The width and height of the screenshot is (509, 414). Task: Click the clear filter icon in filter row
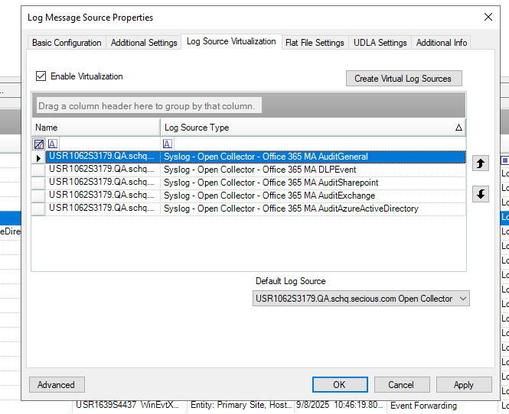pyautogui.click(x=38, y=144)
